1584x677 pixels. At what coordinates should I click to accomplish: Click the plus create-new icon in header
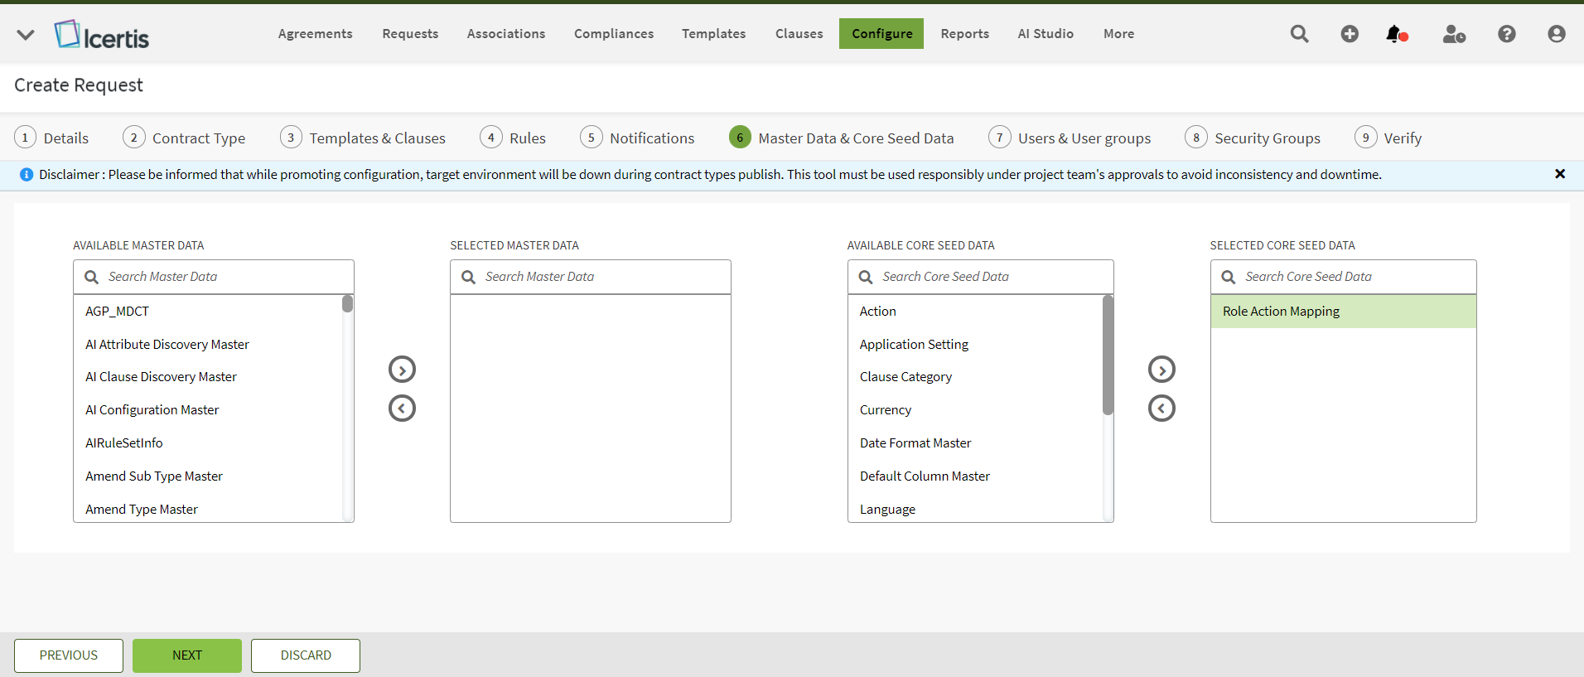point(1350,34)
